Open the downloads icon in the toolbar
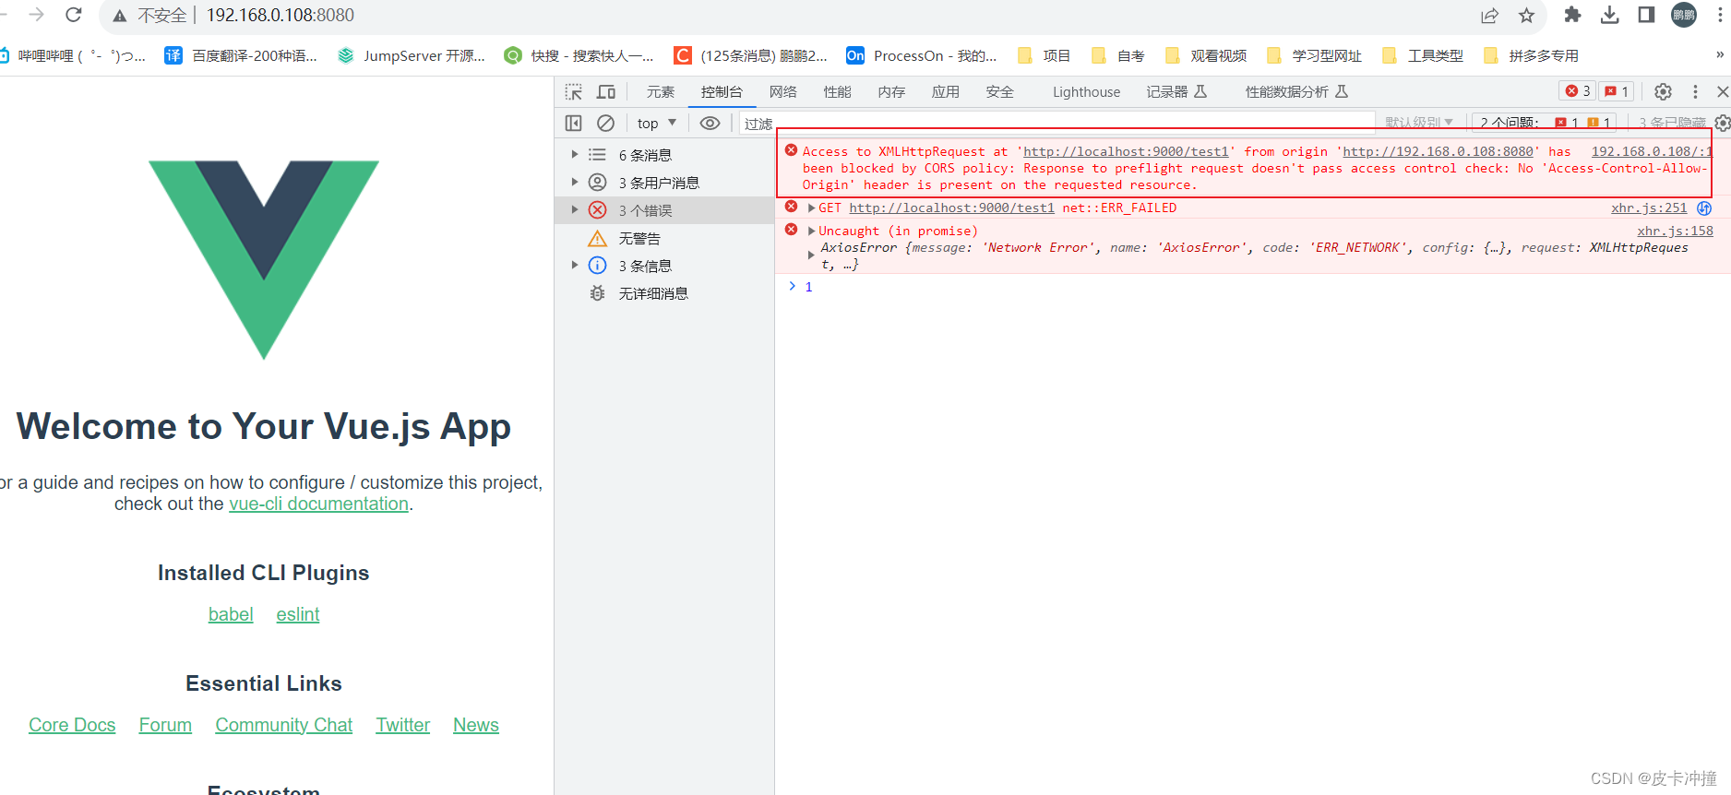 (1610, 15)
